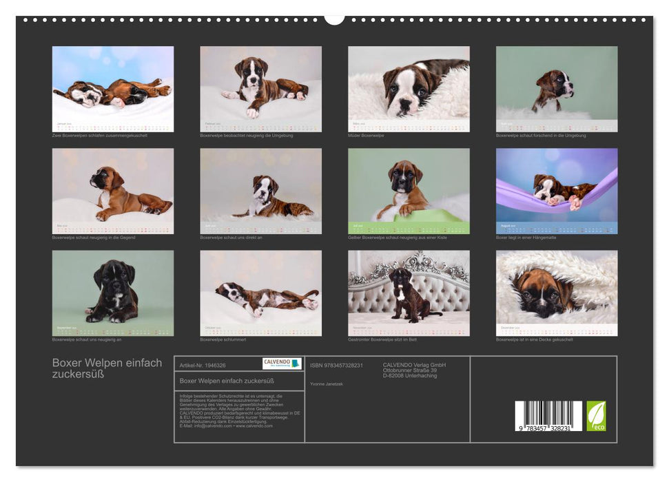Click the ISBN barcode graphic

(x=548, y=414)
